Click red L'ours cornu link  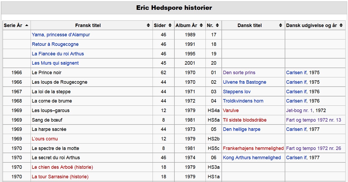pyautogui.click(x=45, y=139)
